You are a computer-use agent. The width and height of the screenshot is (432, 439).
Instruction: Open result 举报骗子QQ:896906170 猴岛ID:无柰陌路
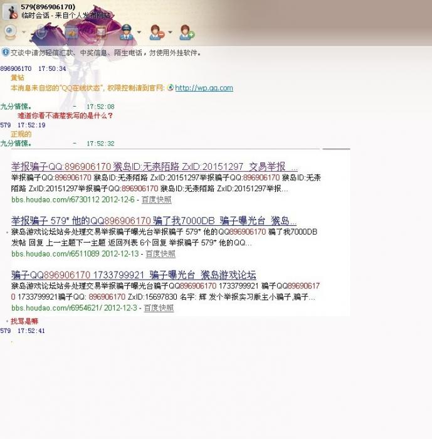click(x=154, y=167)
